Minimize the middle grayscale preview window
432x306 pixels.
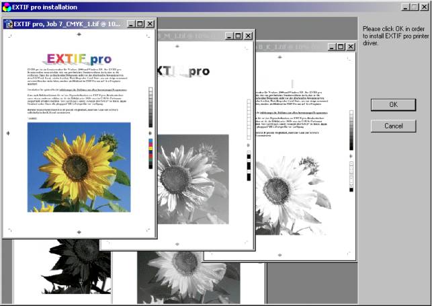point(228,35)
